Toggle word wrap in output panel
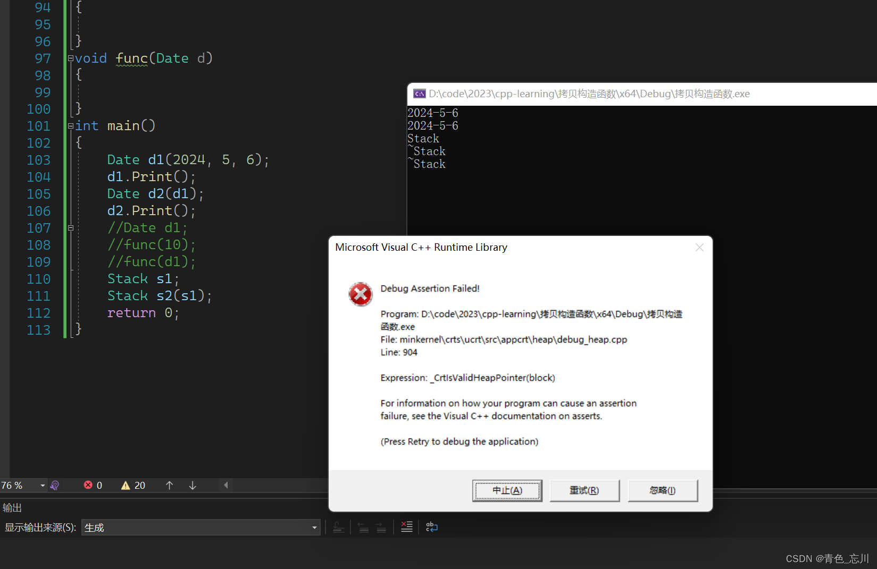The width and height of the screenshot is (877, 569). pos(432,527)
